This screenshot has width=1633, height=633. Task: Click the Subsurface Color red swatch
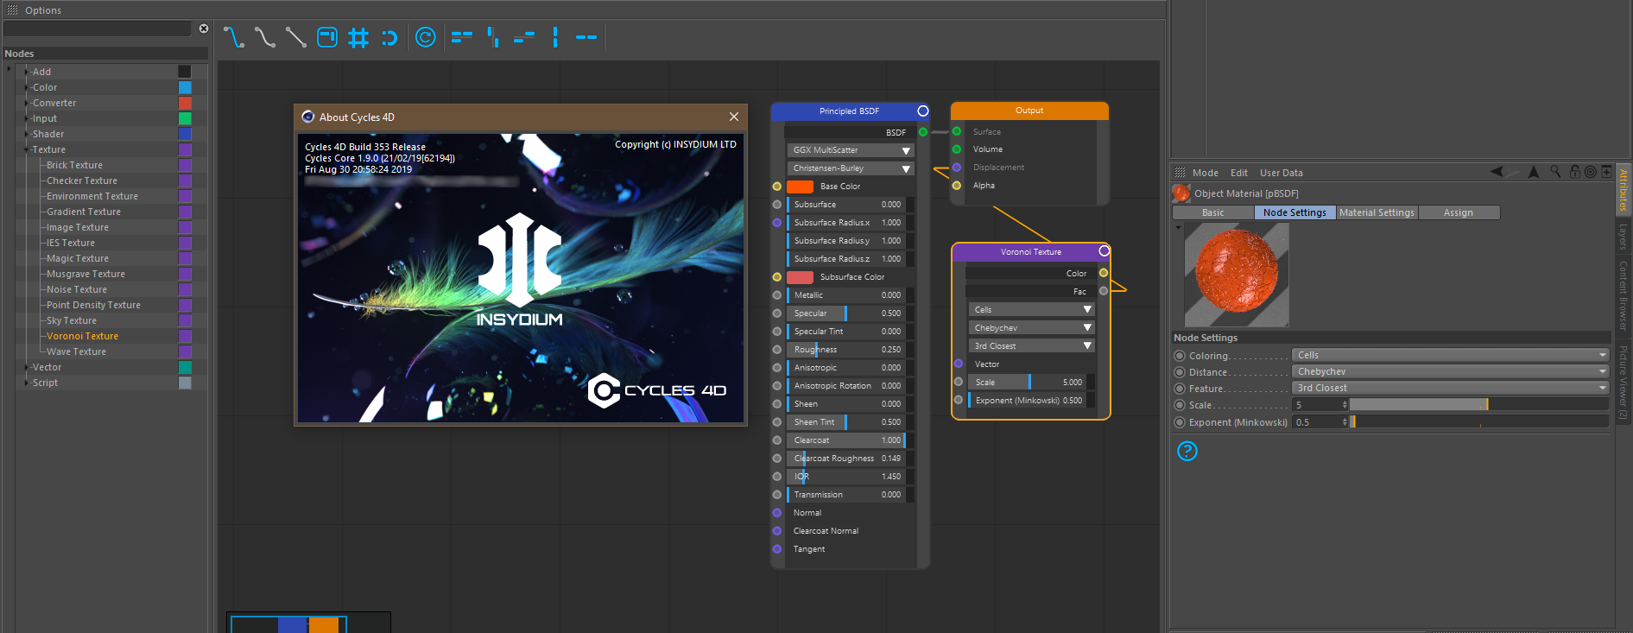(800, 277)
